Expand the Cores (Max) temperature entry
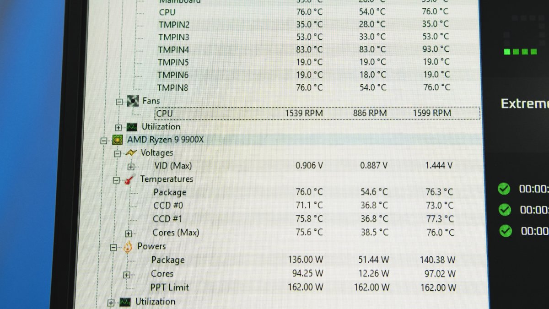This screenshot has height=309, width=549. point(129,233)
